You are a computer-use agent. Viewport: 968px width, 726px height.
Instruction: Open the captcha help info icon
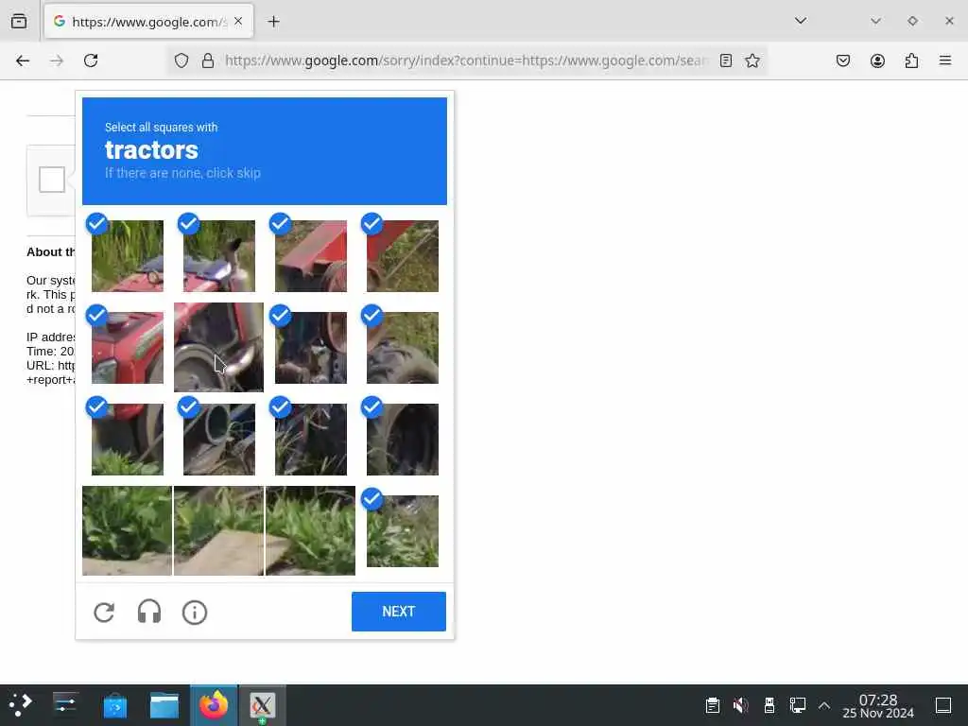click(x=195, y=613)
